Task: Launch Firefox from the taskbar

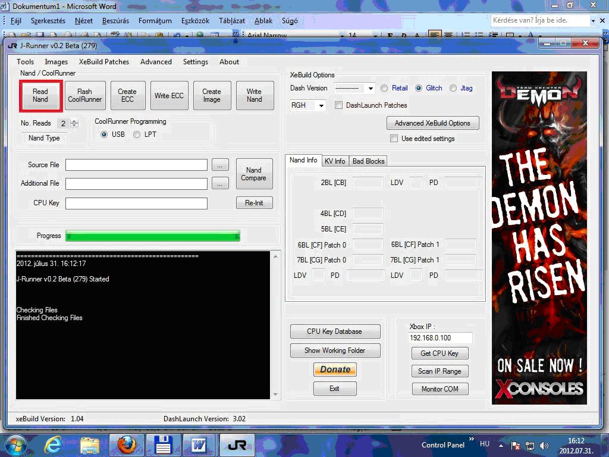Action: (126, 445)
